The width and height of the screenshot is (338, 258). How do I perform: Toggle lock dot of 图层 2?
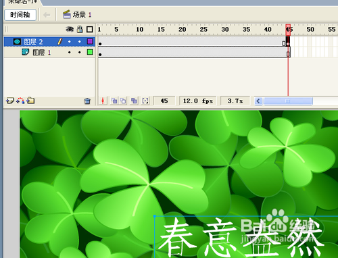click(x=80, y=42)
